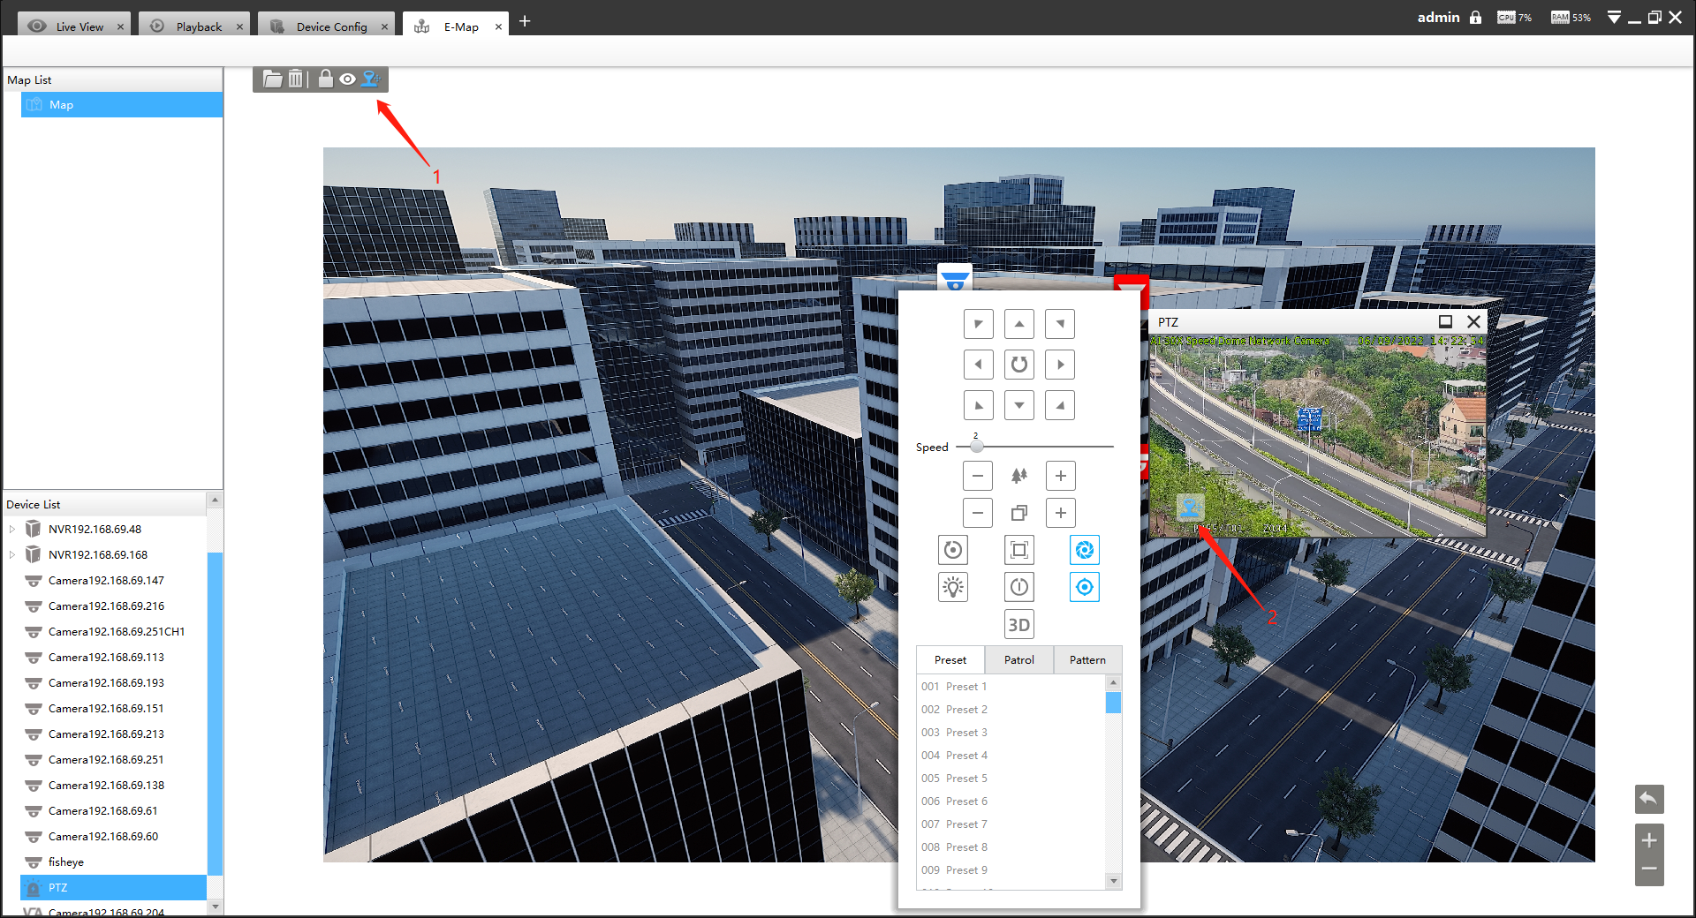Viewport: 1696px width, 918px height.
Task: Toggle the map lock icon
Action: 325,79
